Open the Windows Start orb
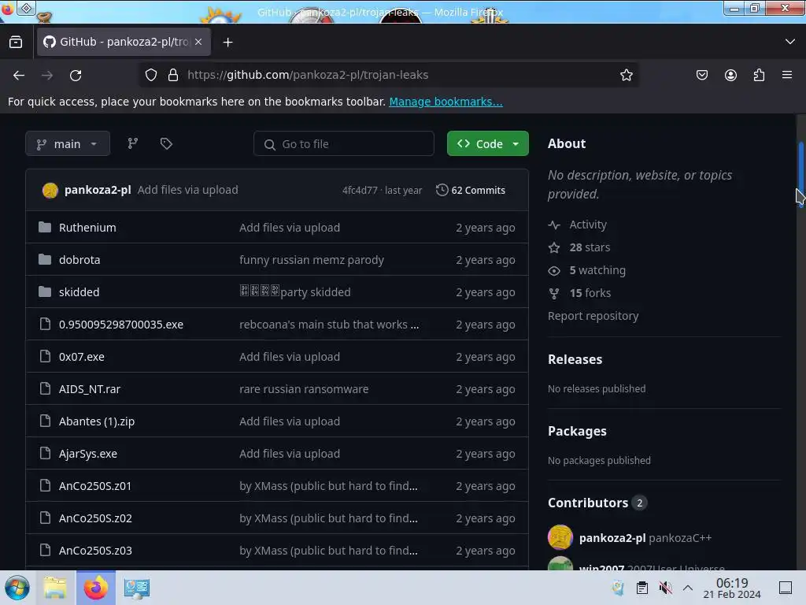Screen dimensions: 806x605 (17, 588)
